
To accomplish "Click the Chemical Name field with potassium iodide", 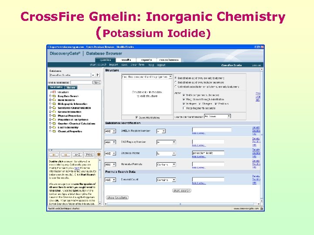I will [x=208, y=153].
